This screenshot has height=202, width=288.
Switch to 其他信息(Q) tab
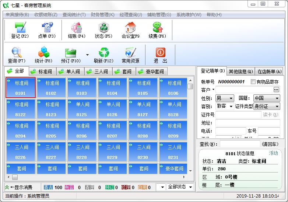(240, 72)
